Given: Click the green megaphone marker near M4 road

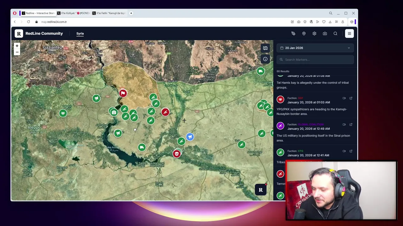Looking at the screenshot, I should [96, 98].
